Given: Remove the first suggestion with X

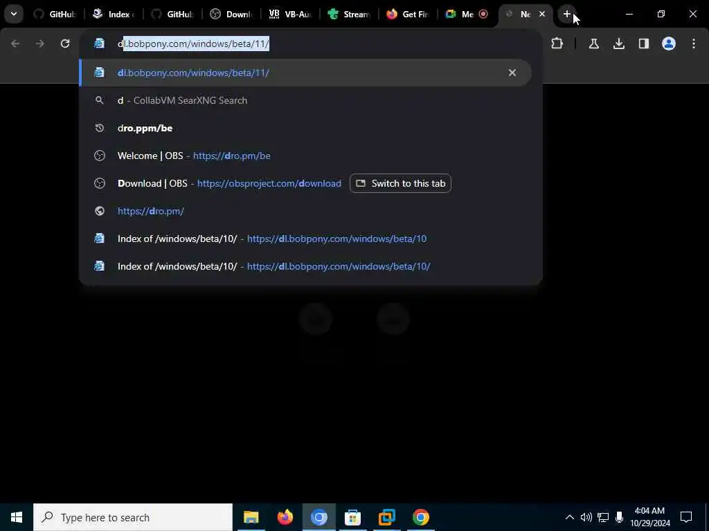Looking at the screenshot, I should [x=512, y=73].
